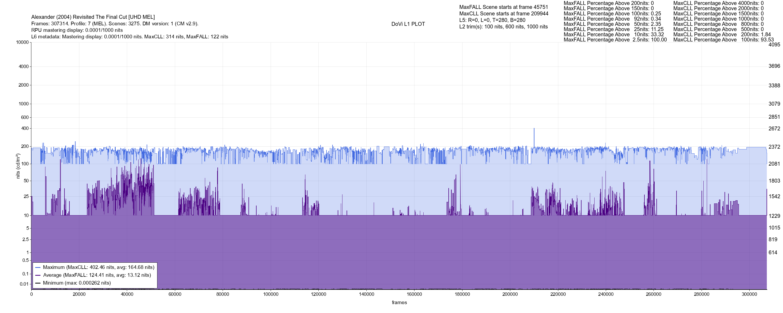Viewport: 783px width, 313px height.
Task: Click the 300000 tick on the frames axis
Action: (749, 294)
